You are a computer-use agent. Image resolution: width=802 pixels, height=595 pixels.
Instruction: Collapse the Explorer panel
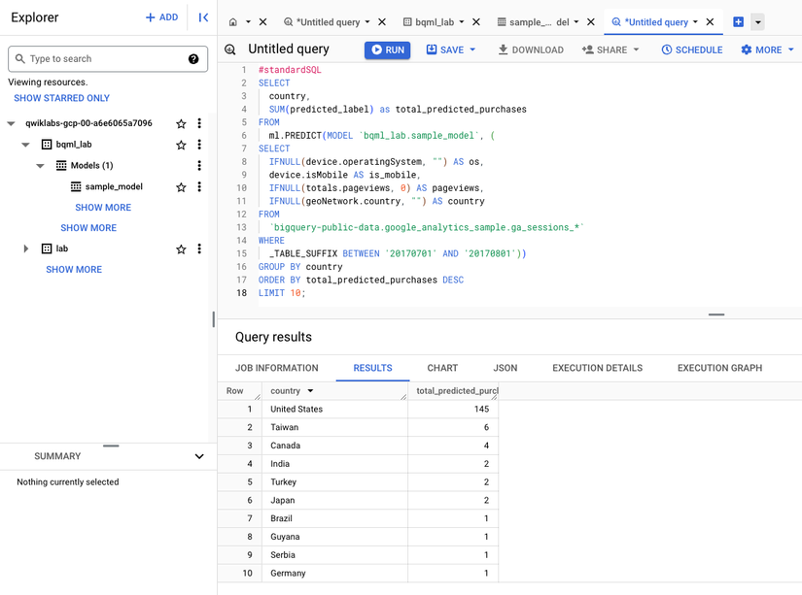point(203,17)
